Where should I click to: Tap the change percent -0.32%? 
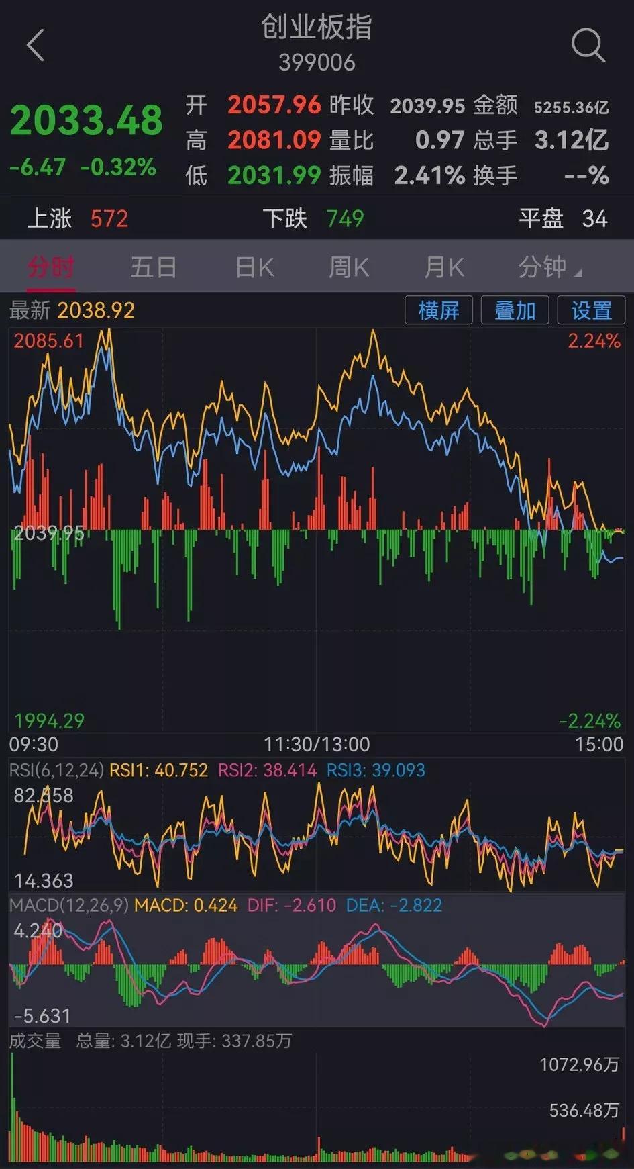click(118, 167)
